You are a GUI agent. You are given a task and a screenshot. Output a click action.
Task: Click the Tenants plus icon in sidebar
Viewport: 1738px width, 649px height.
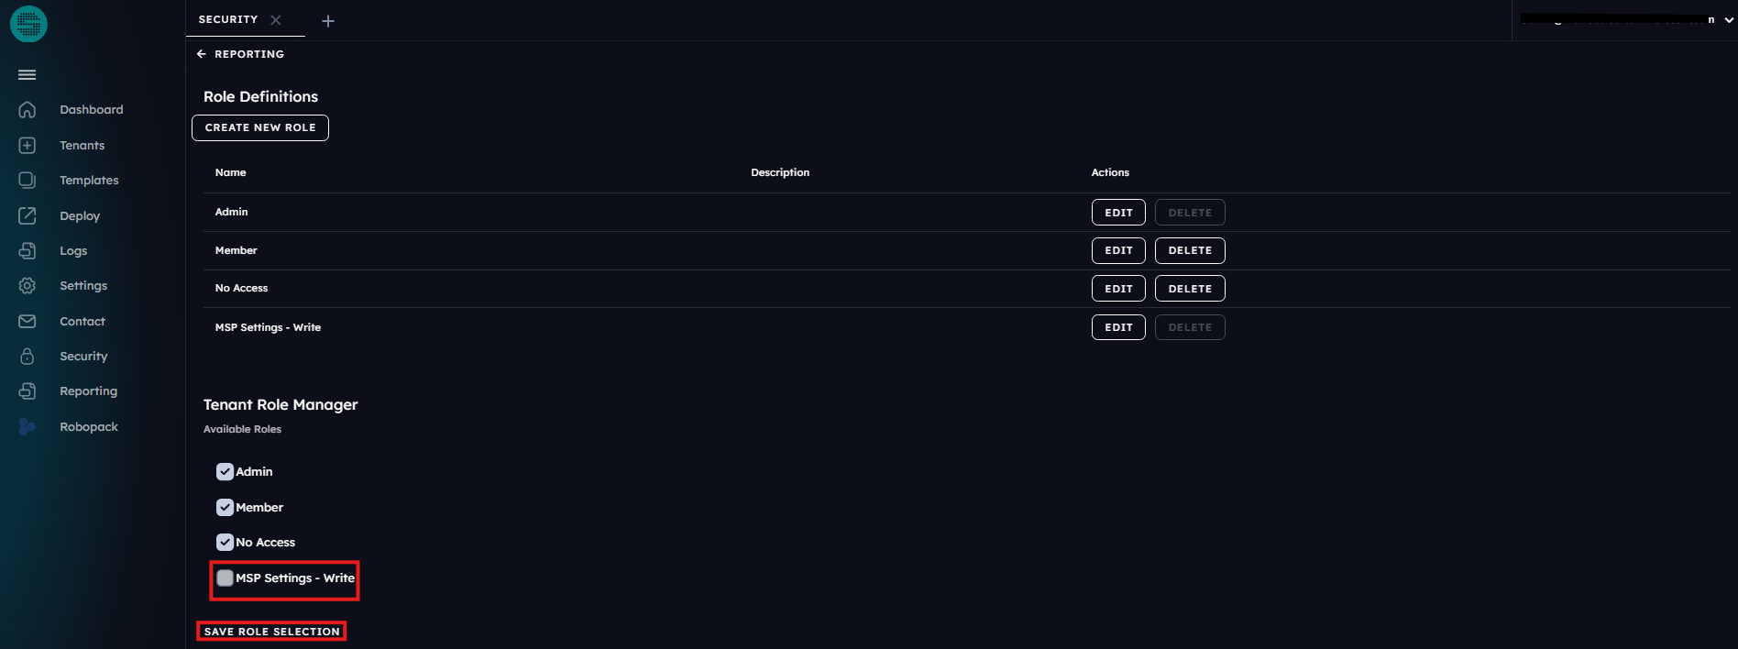(x=27, y=146)
